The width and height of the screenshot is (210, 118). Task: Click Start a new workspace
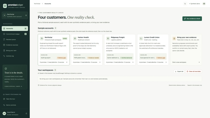pos(179,62)
